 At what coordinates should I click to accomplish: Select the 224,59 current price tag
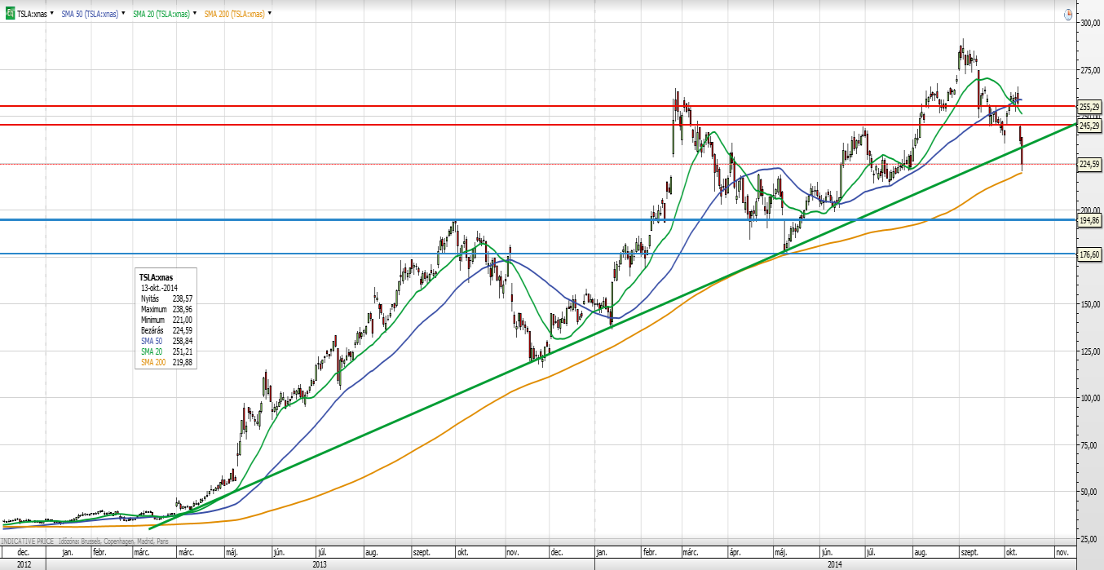1090,164
